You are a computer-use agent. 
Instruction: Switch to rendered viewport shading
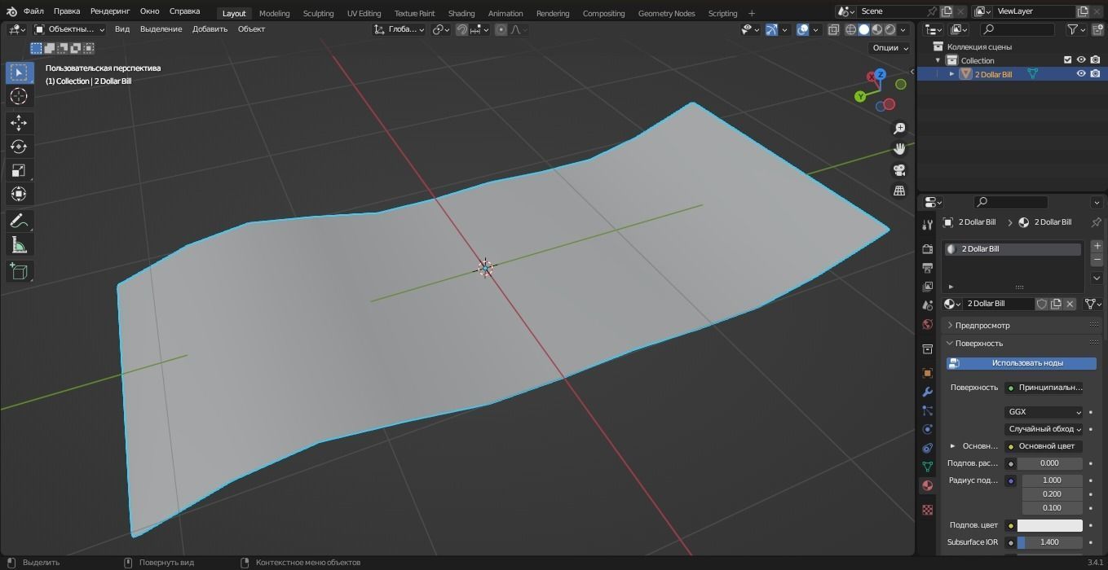[890, 29]
